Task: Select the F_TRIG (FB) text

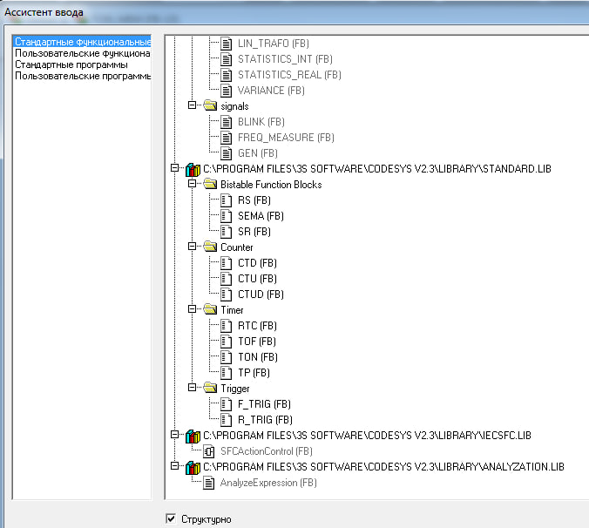Action: click(x=265, y=404)
